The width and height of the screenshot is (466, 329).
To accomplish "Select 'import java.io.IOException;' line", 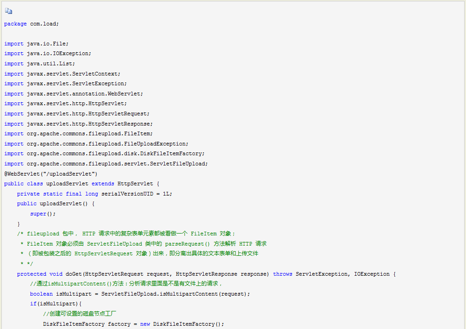I will point(48,54).
